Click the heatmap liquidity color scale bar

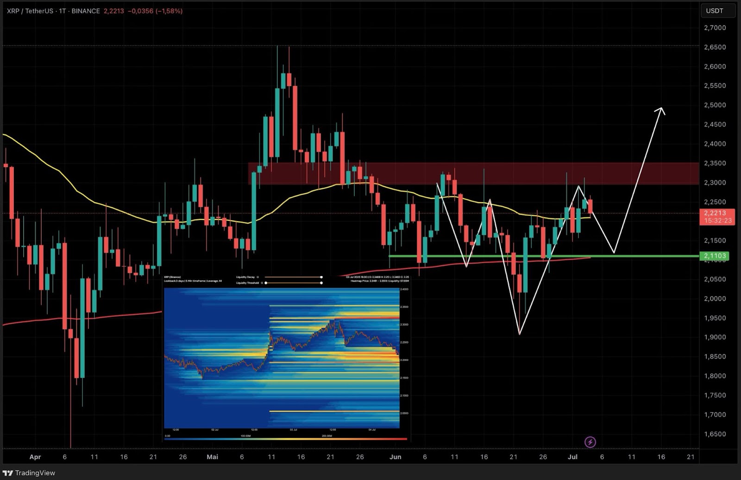(286, 439)
